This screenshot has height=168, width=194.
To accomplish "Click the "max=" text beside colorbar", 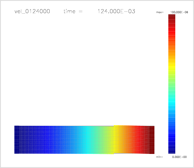I will tap(160, 13).
